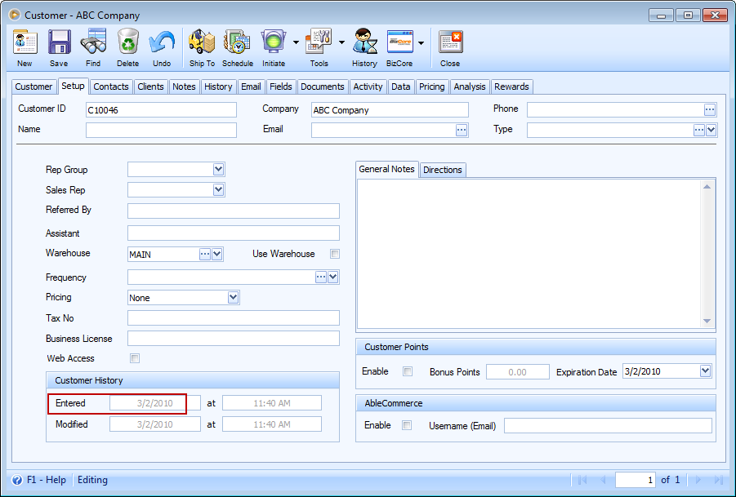
Task: Click the record number box
Action: click(x=636, y=480)
